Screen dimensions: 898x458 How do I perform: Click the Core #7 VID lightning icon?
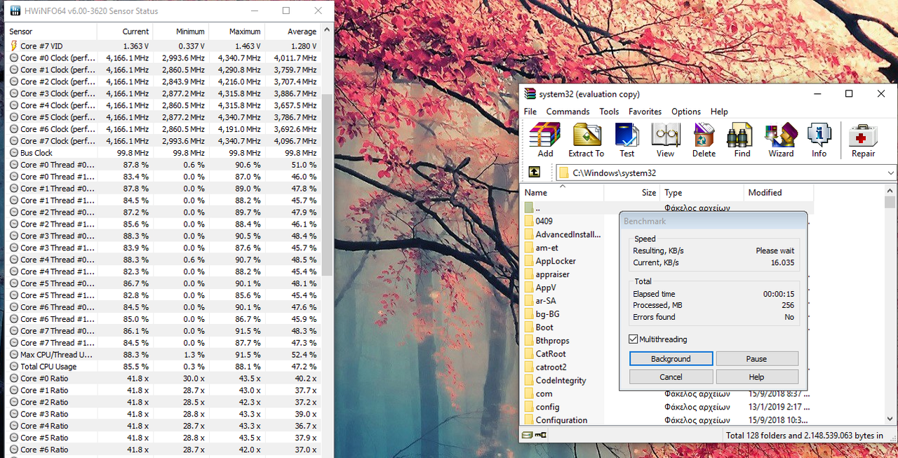coord(14,46)
